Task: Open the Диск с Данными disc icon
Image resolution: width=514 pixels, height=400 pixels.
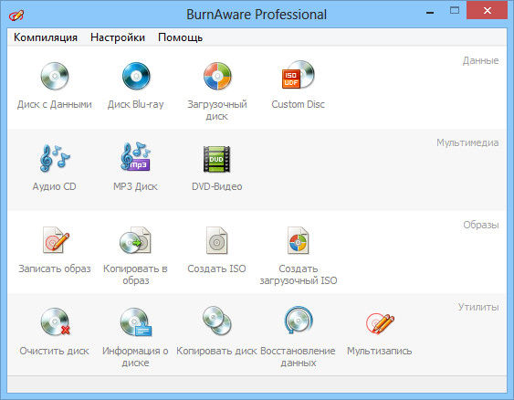Action: coord(55,76)
